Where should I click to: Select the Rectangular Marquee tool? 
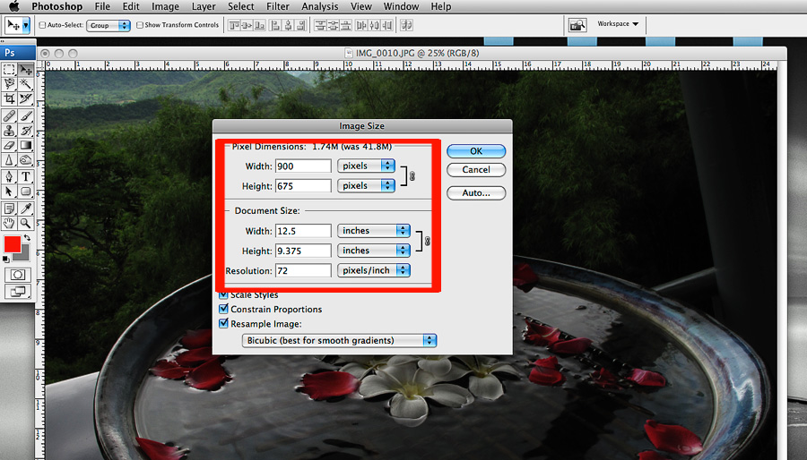[10, 70]
